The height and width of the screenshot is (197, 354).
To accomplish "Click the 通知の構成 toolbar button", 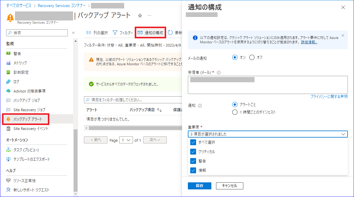I will (150, 33).
